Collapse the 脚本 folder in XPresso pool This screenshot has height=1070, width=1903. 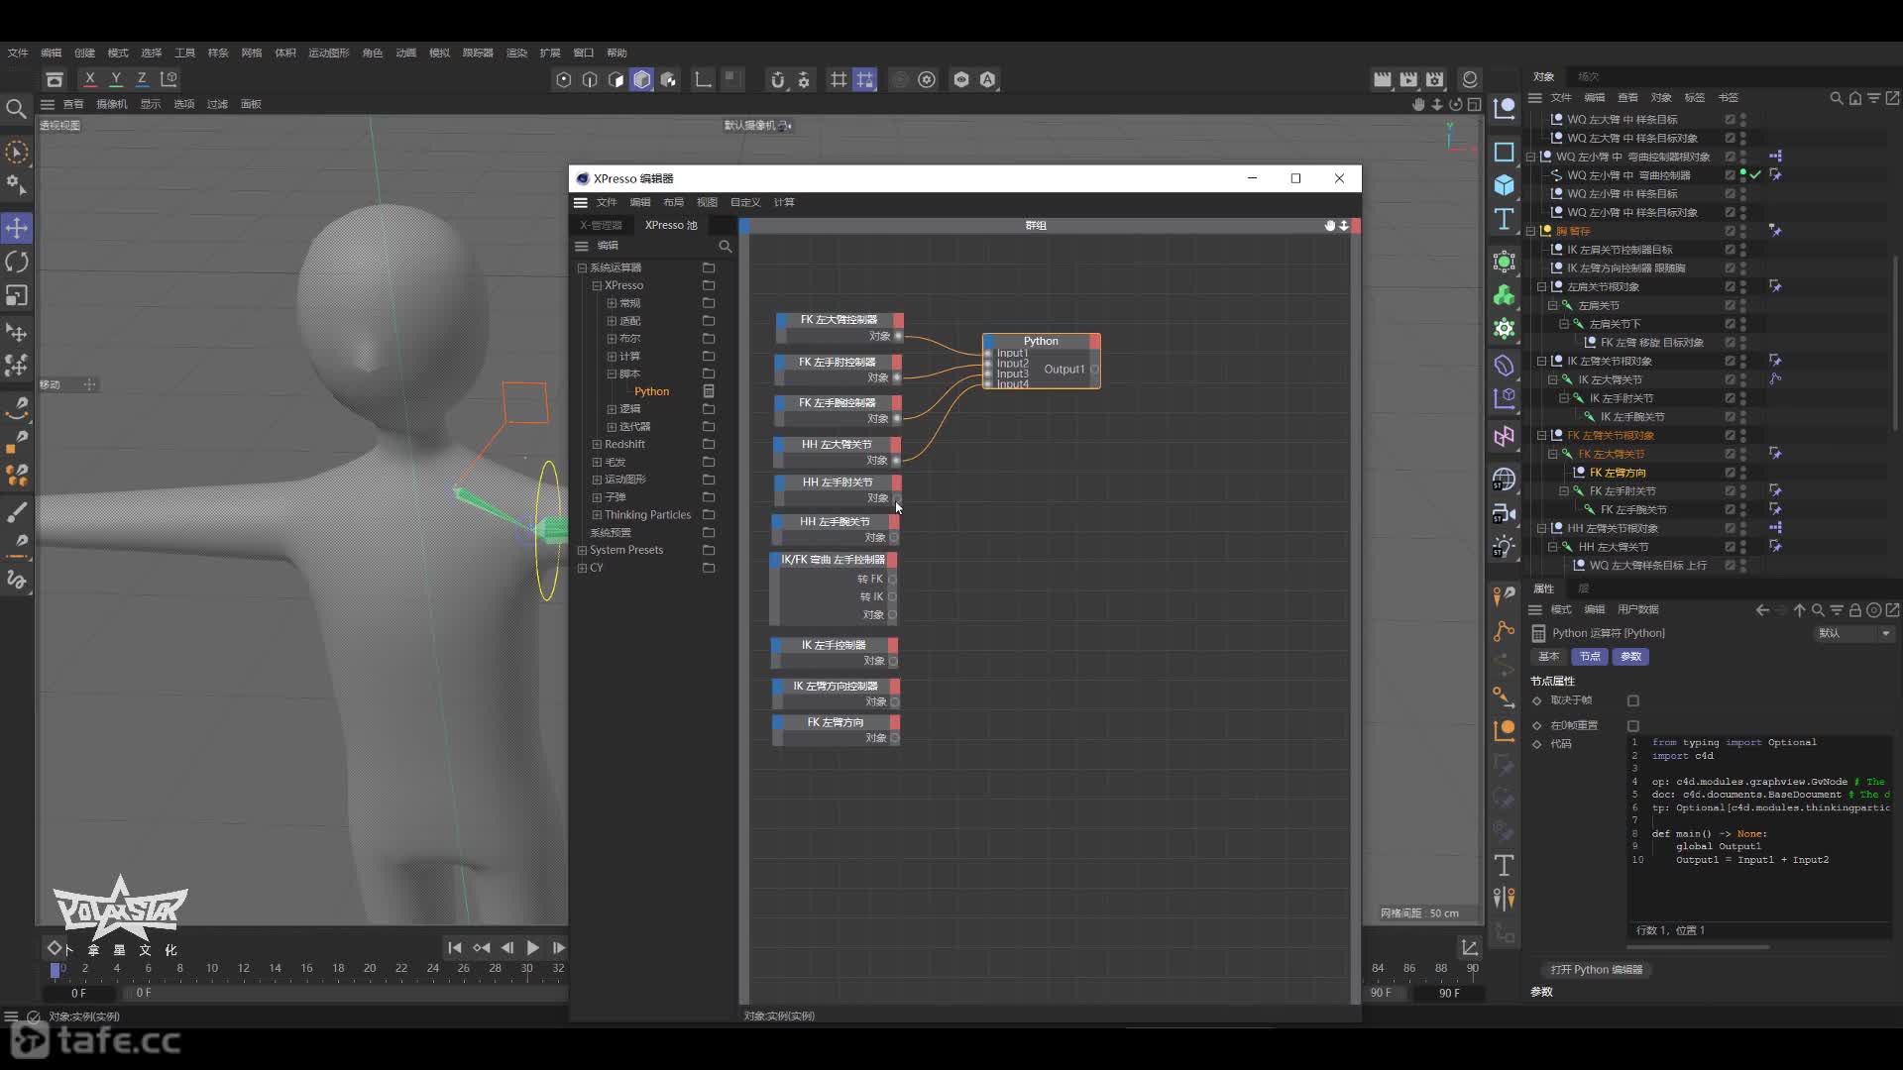(612, 374)
